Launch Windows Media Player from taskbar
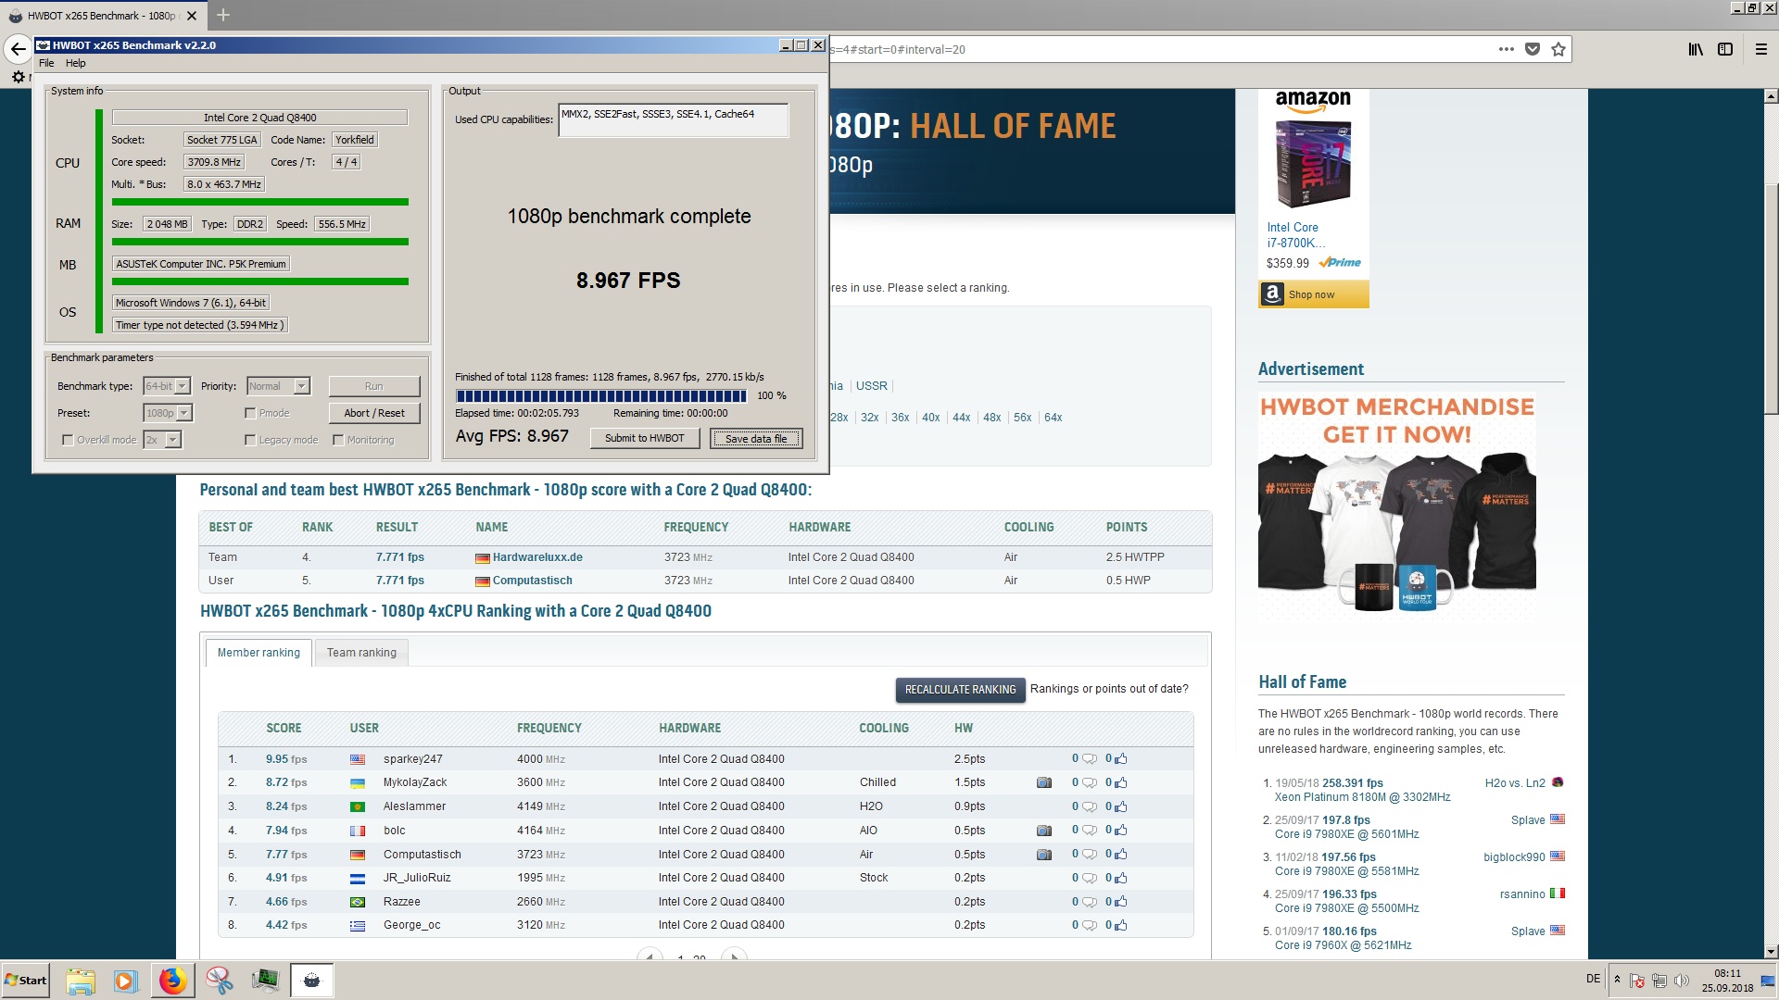The height and width of the screenshot is (1000, 1779). pyautogui.click(x=126, y=981)
